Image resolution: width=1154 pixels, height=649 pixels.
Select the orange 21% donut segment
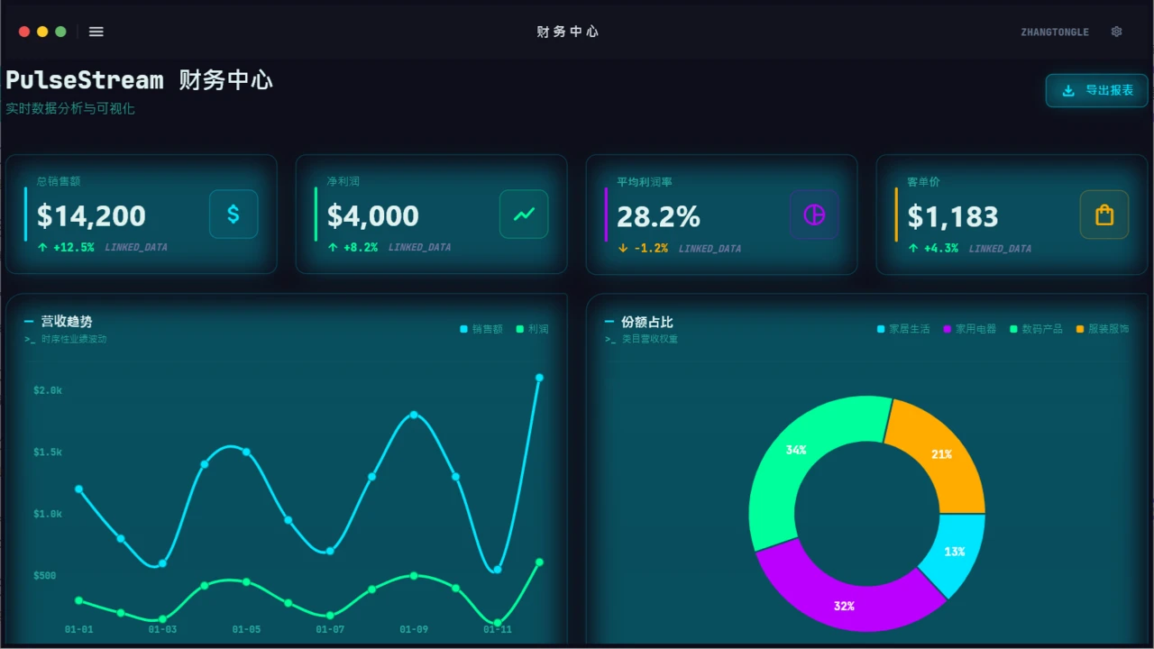(x=942, y=453)
